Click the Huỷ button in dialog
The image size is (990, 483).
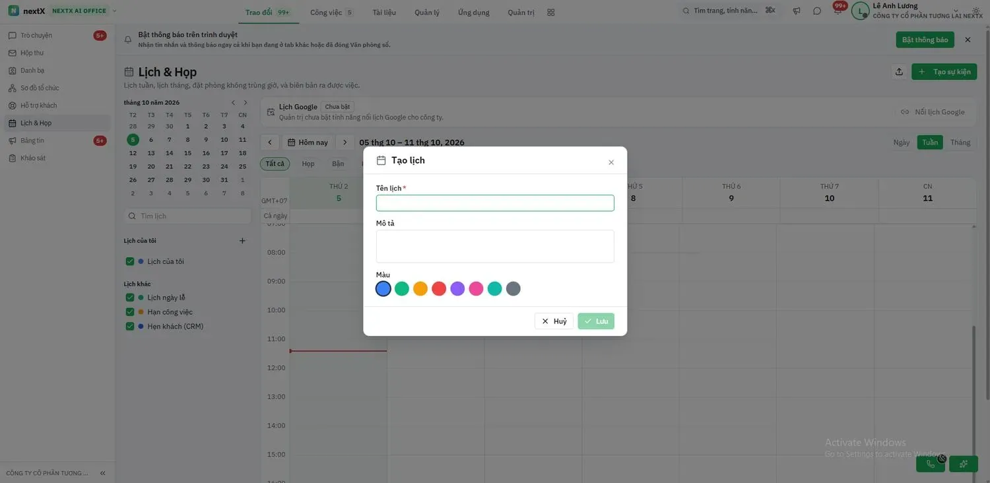(x=554, y=321)
